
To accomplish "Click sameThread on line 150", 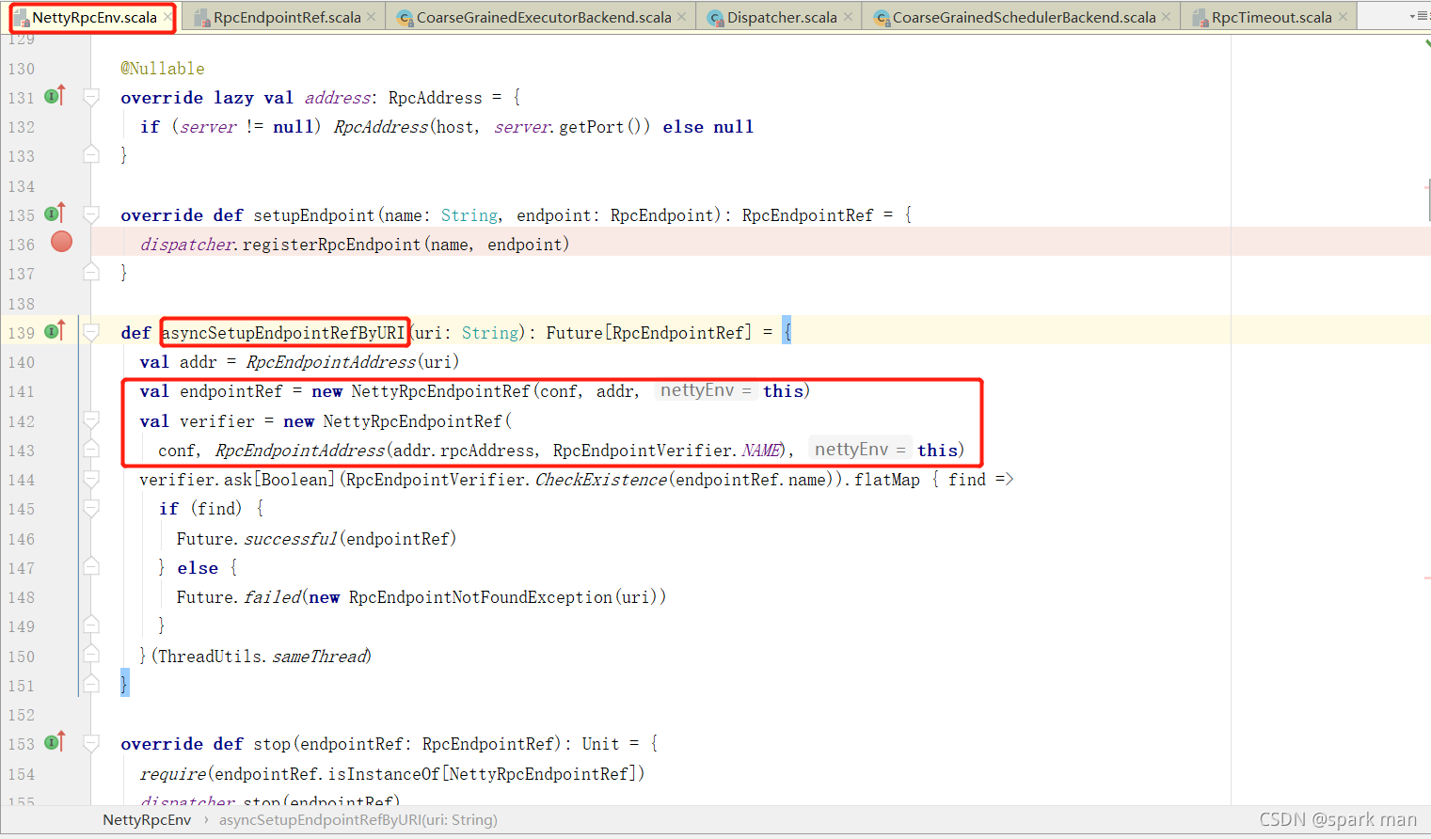I will click(320, 657).
